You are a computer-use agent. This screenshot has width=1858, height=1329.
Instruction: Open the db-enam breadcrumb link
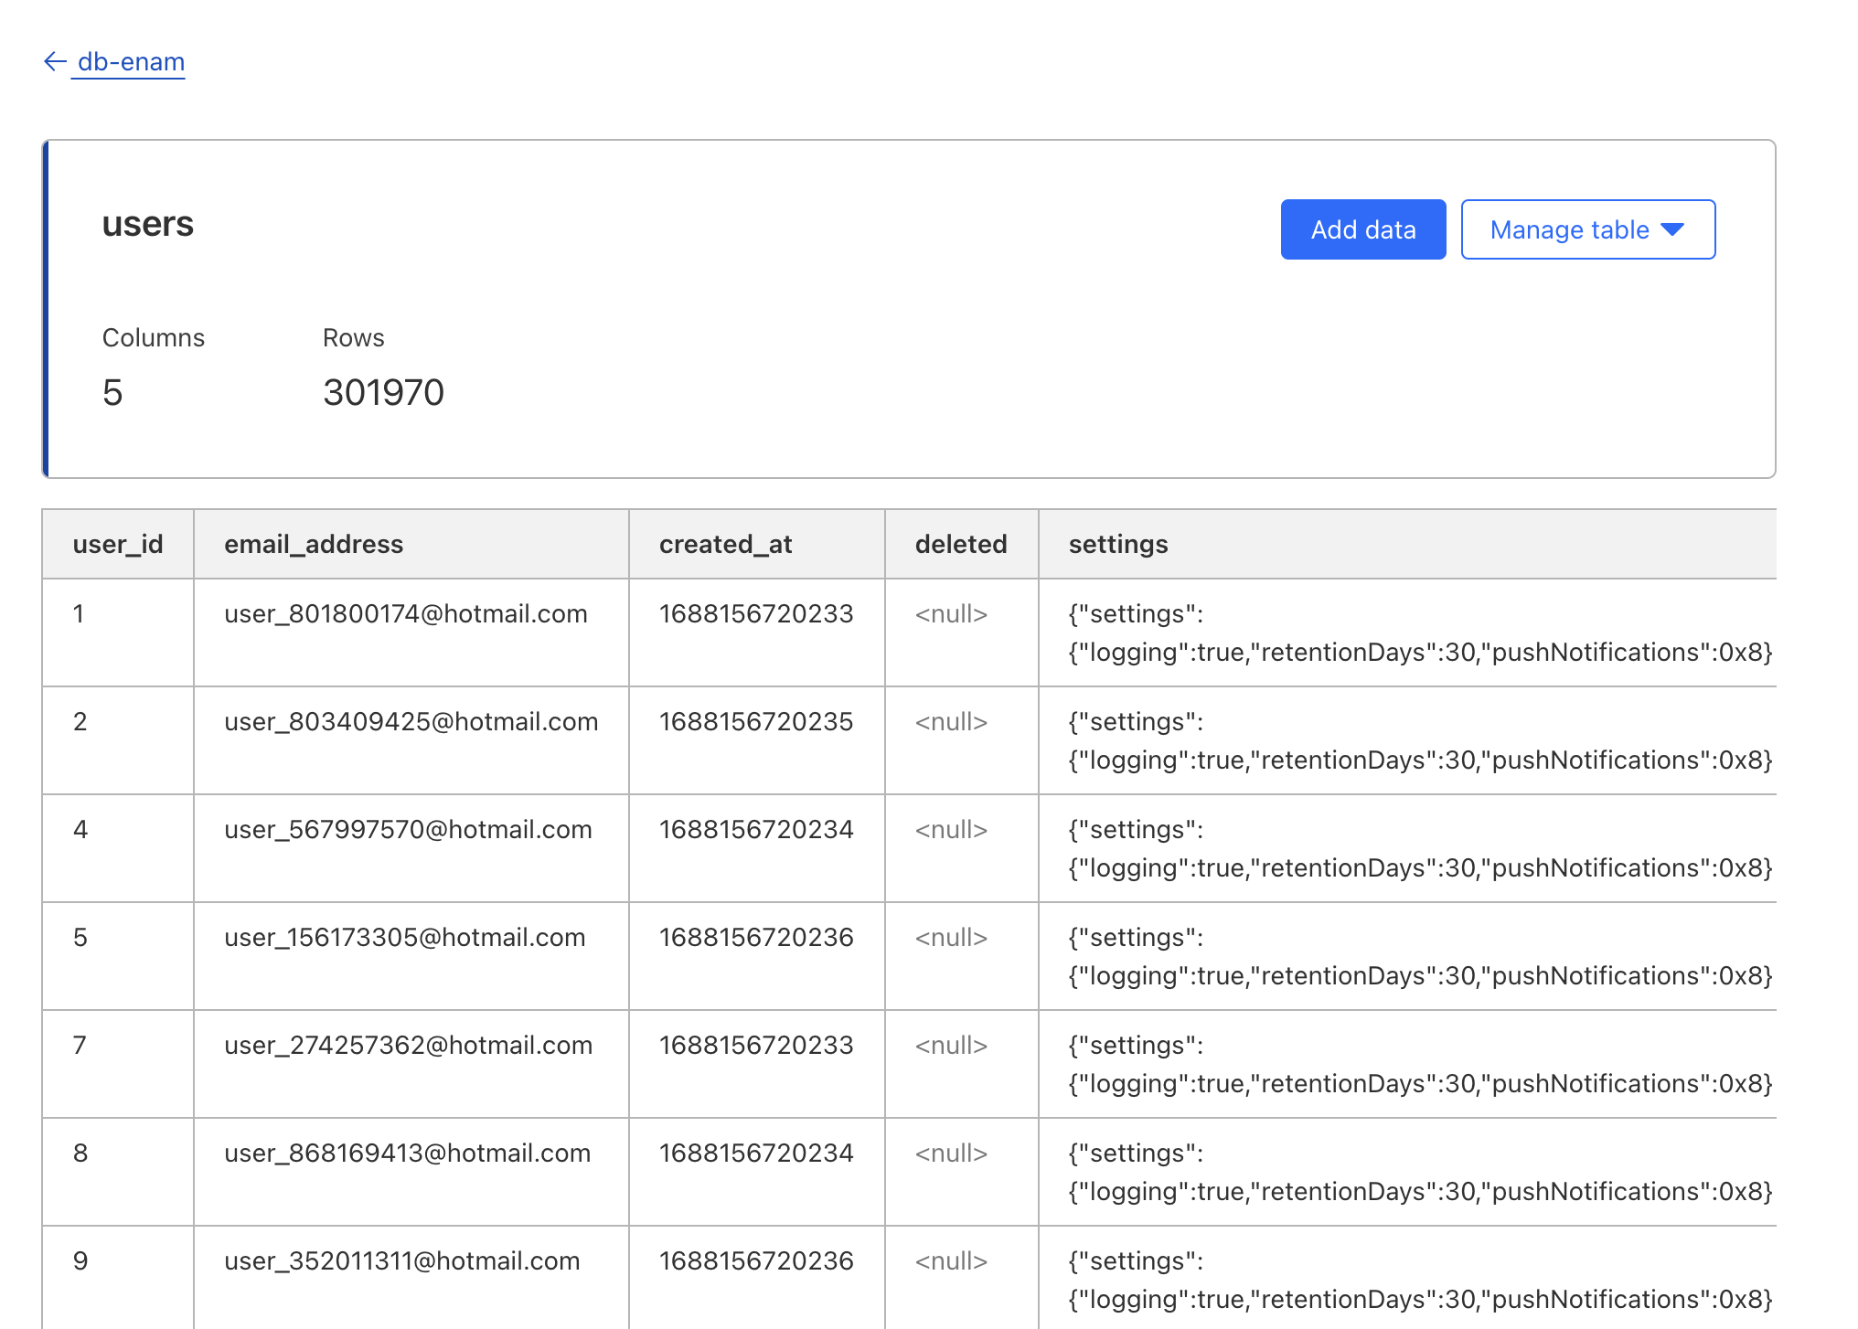coord(131,61)
